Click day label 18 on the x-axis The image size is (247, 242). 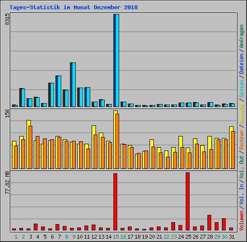tap(137, 237)
